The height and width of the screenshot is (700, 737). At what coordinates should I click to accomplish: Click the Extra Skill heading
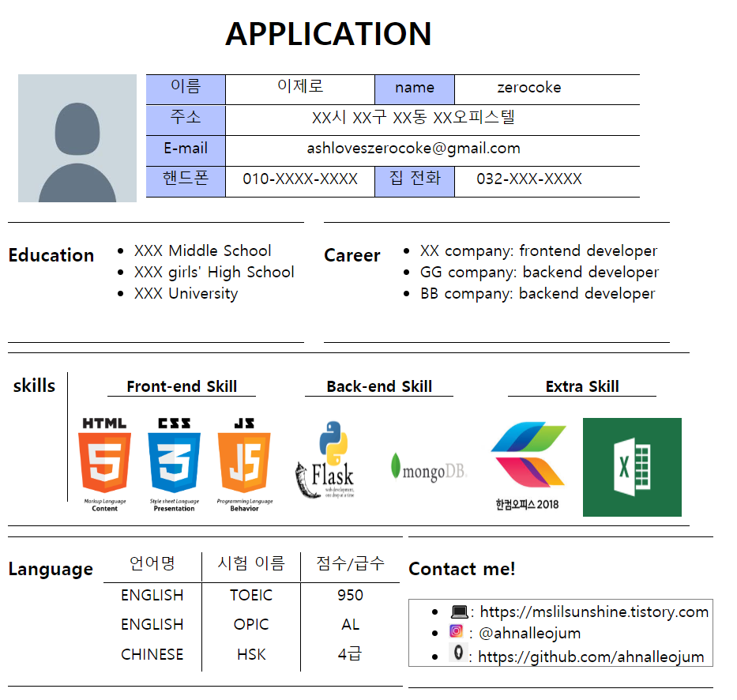582,386
